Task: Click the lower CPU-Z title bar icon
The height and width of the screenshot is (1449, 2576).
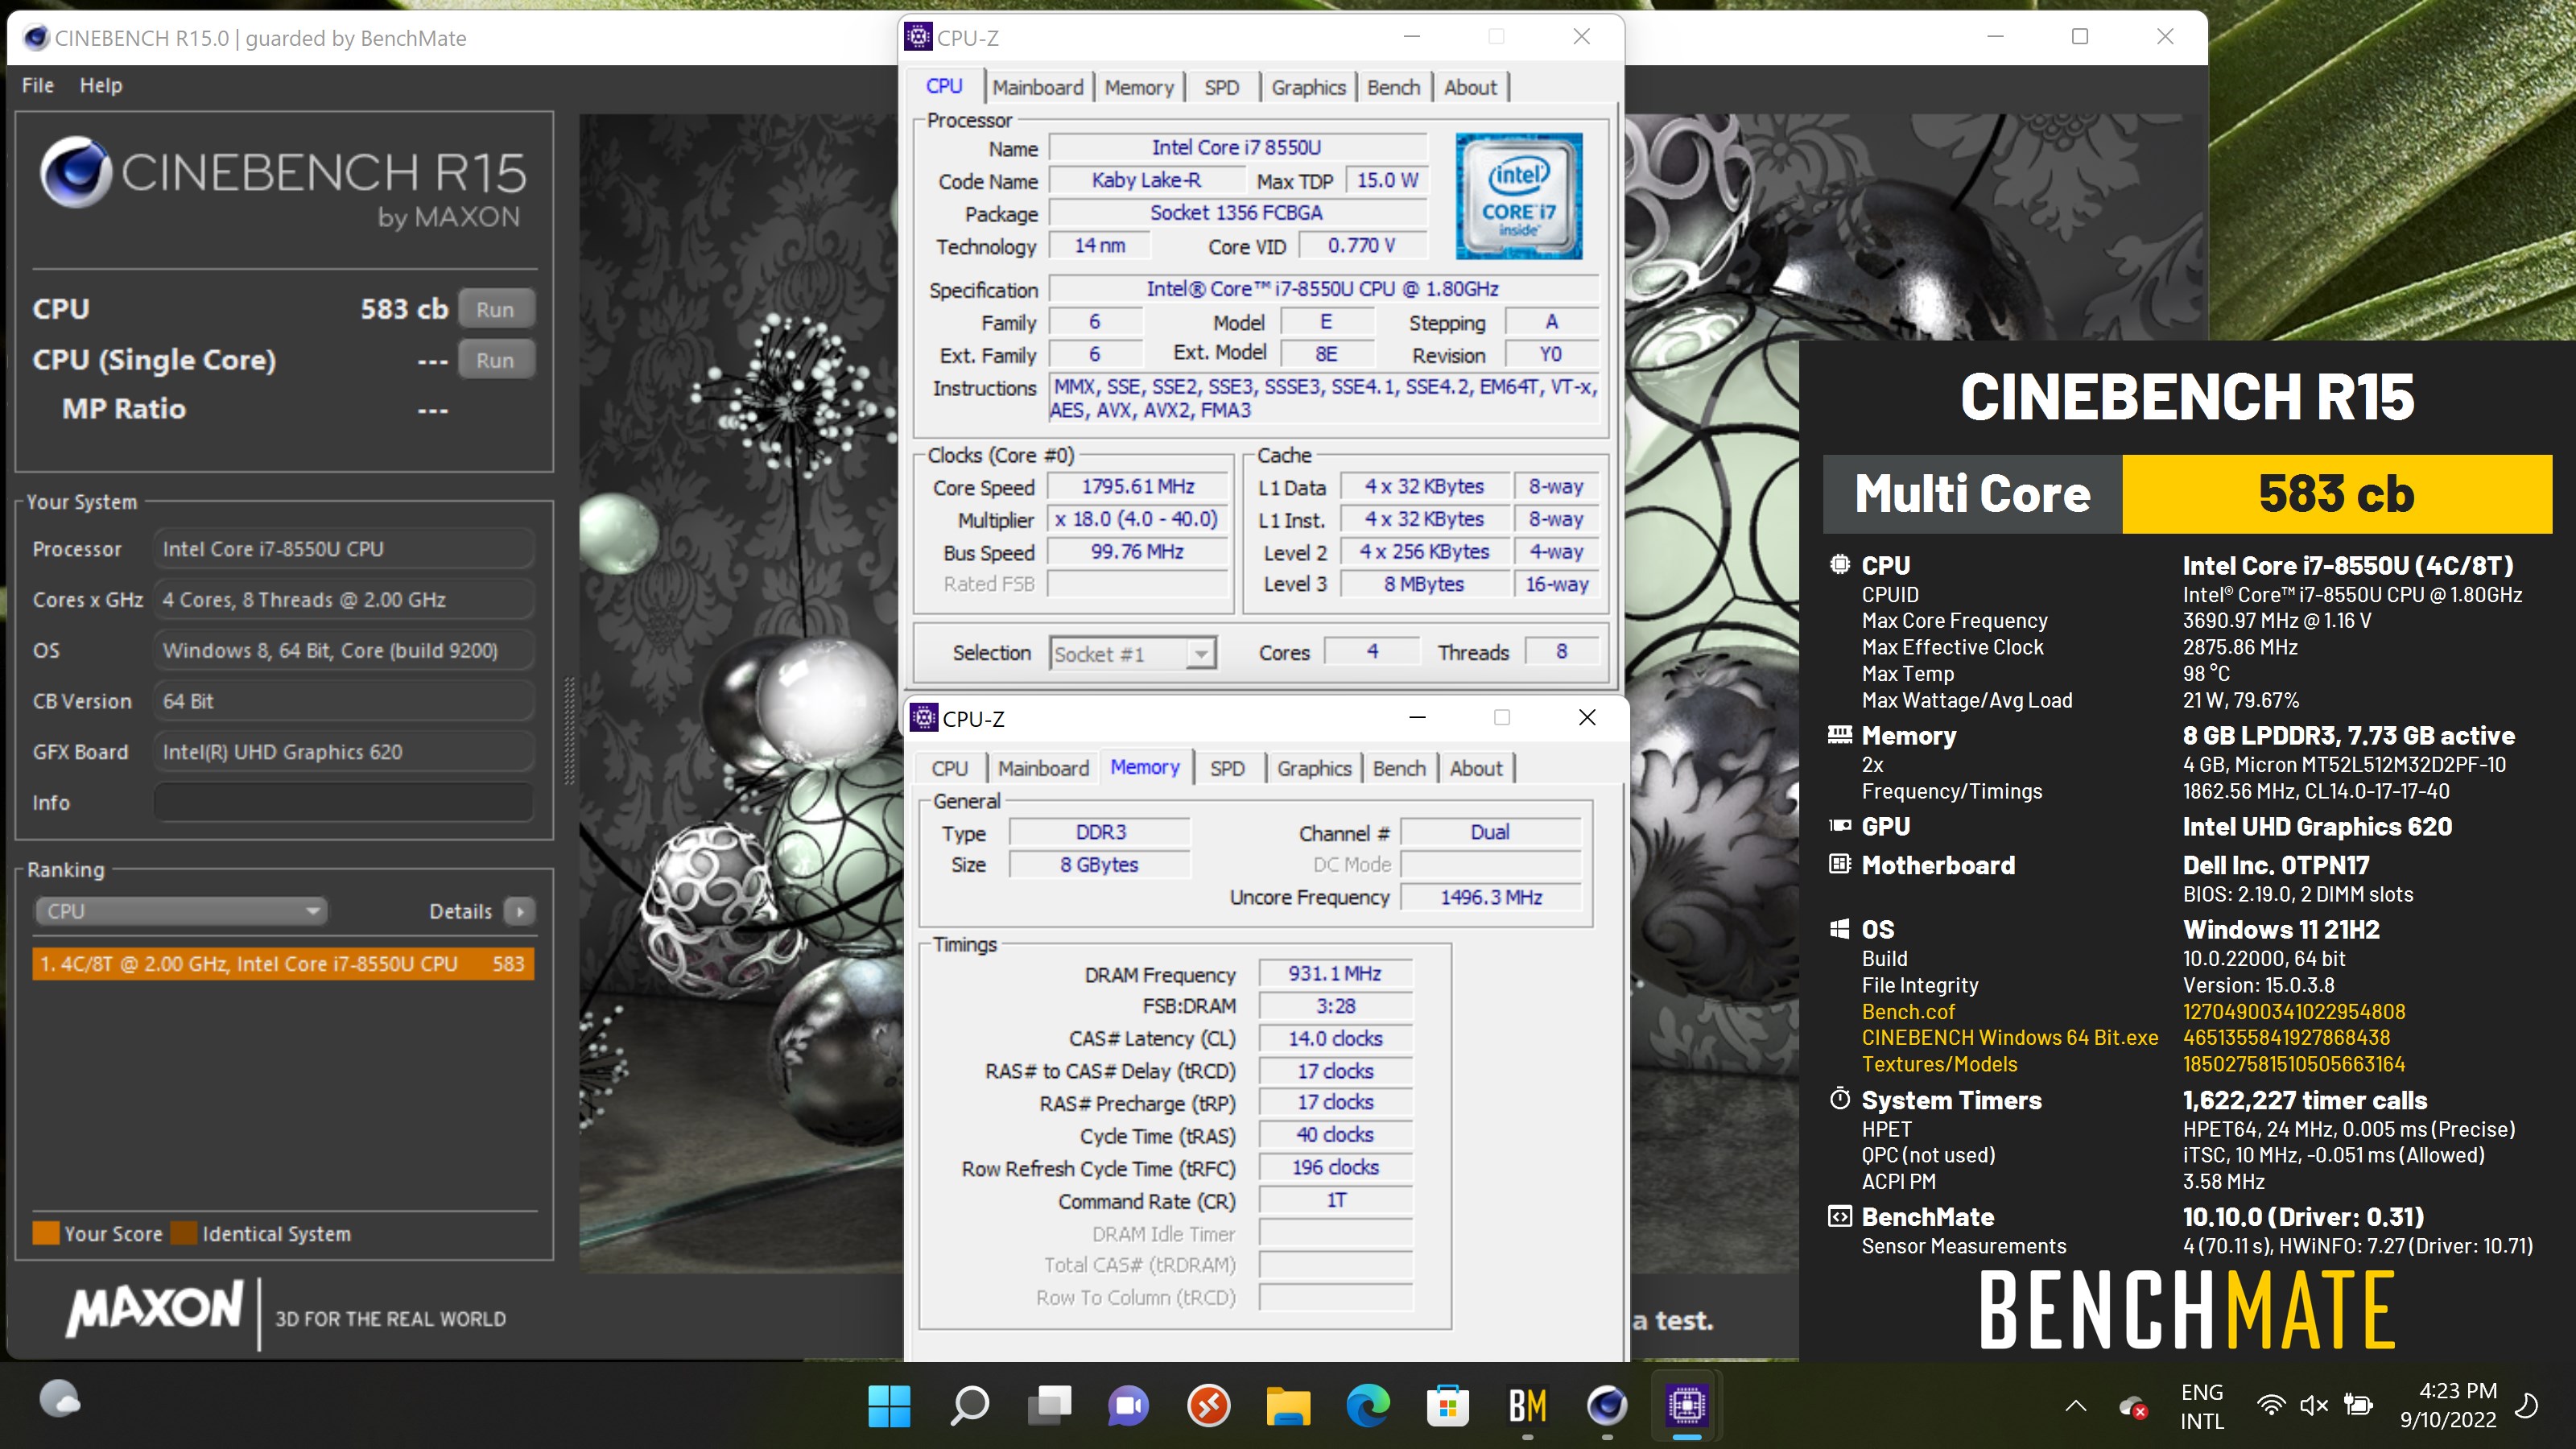Action: [924, 718]
